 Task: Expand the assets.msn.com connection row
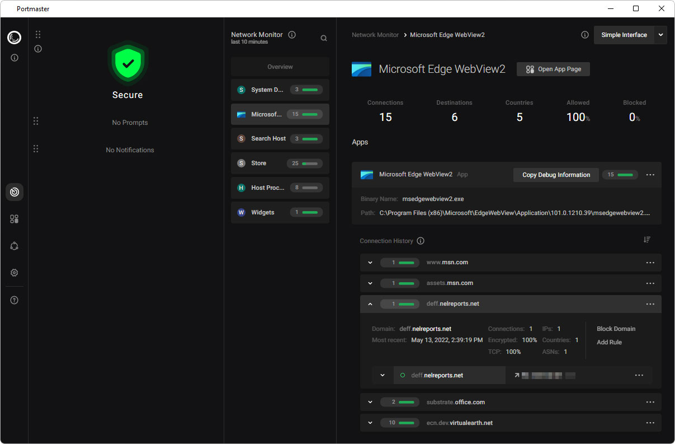coord(370,283)
